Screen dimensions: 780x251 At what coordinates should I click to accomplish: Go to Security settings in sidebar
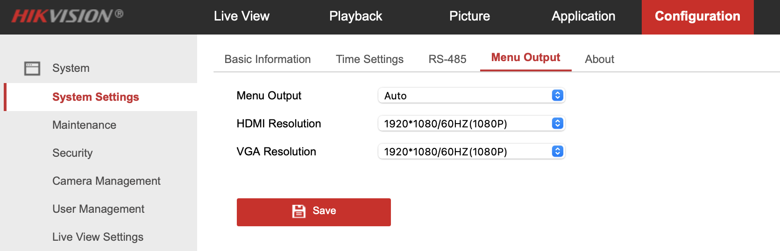point(72,153)
